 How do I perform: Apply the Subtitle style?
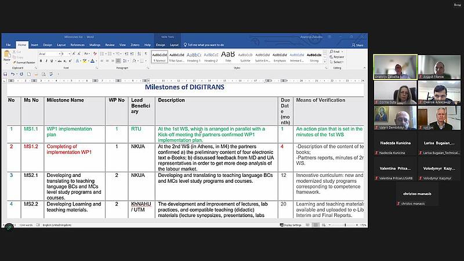[245, 57]
